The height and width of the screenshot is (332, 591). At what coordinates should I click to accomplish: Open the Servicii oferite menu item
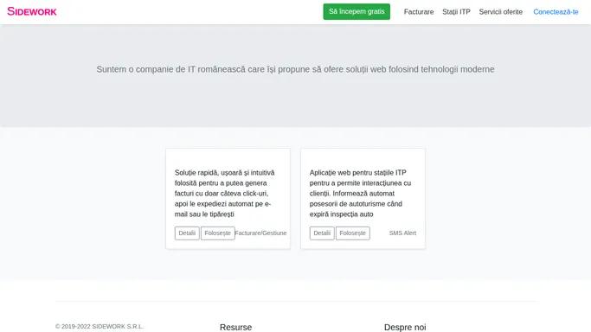coord(500,12)
